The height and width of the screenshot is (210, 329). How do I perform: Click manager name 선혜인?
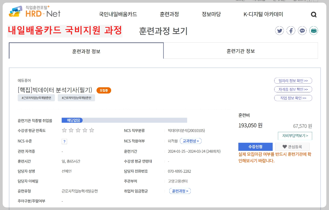(67, 171)
